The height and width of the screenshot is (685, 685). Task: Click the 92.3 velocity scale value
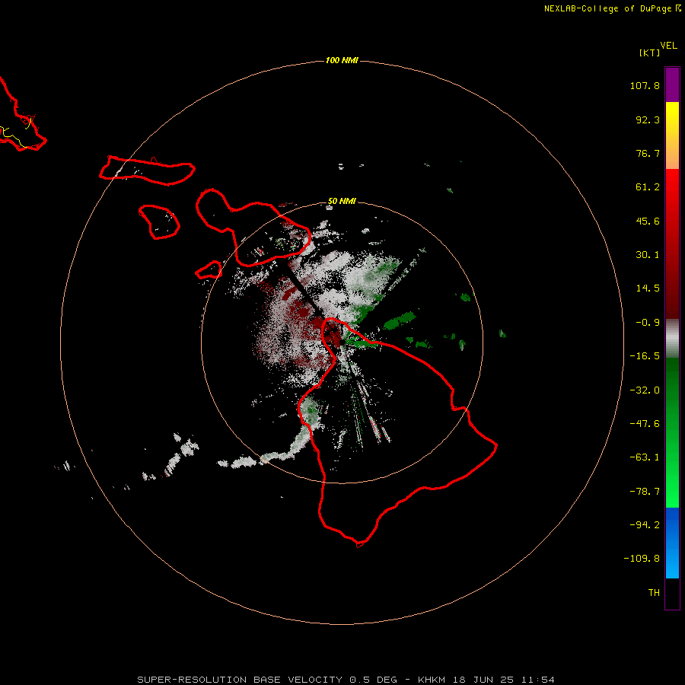click(x=648, y=119)
